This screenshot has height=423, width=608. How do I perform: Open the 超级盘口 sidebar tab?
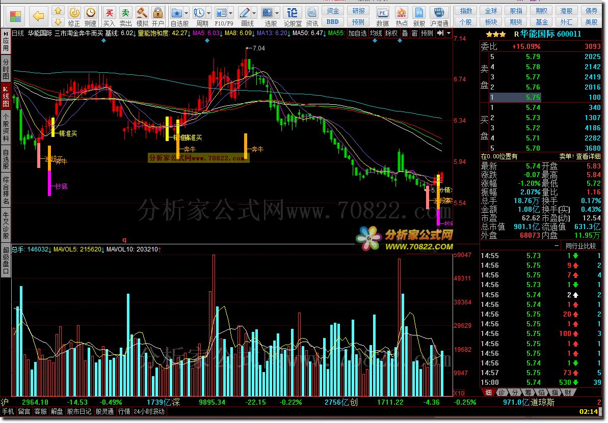click(x=6, y=260)
